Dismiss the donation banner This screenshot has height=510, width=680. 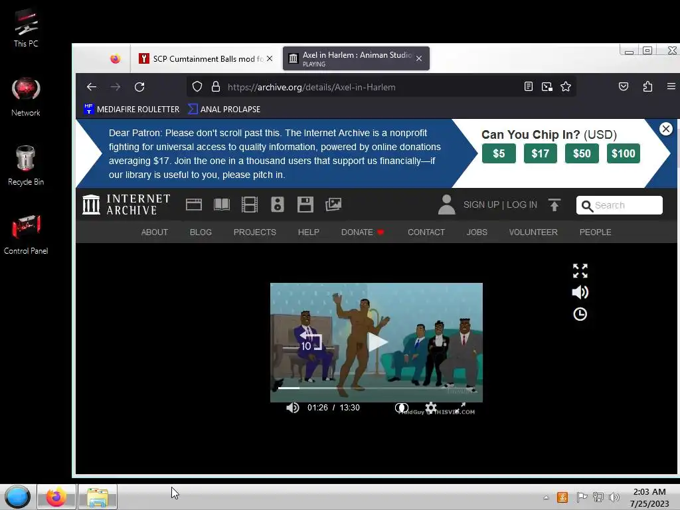point(665,129)
